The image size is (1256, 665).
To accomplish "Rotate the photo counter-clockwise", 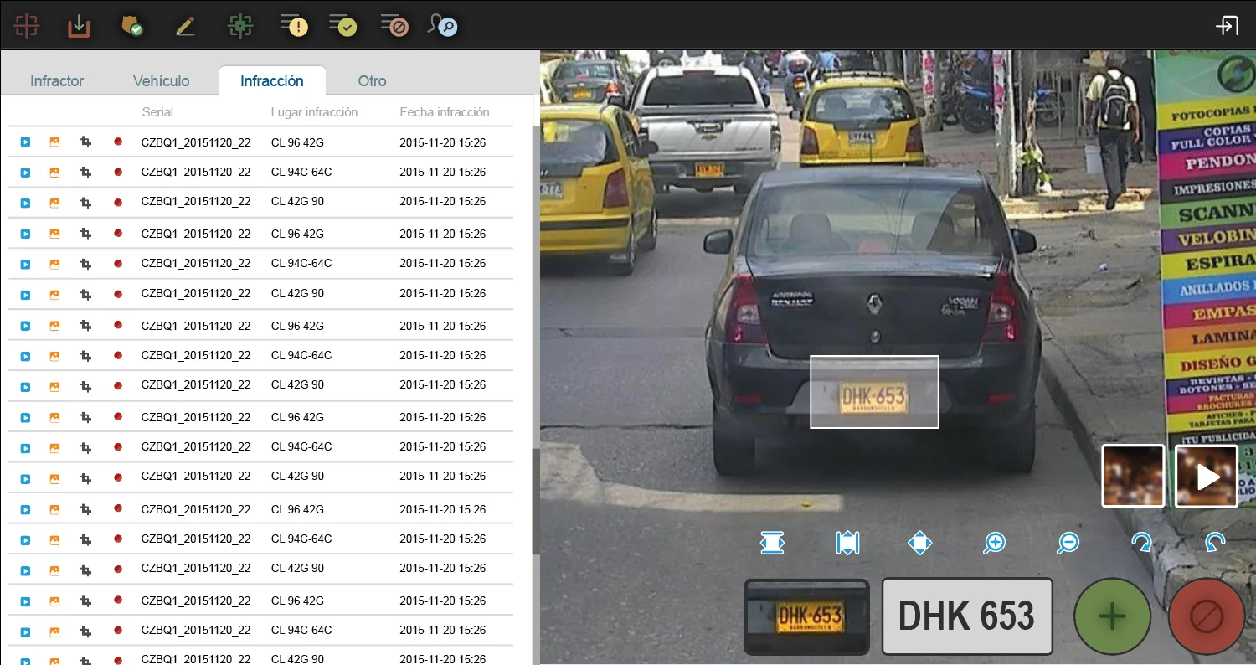I will tap(1215, 543).
